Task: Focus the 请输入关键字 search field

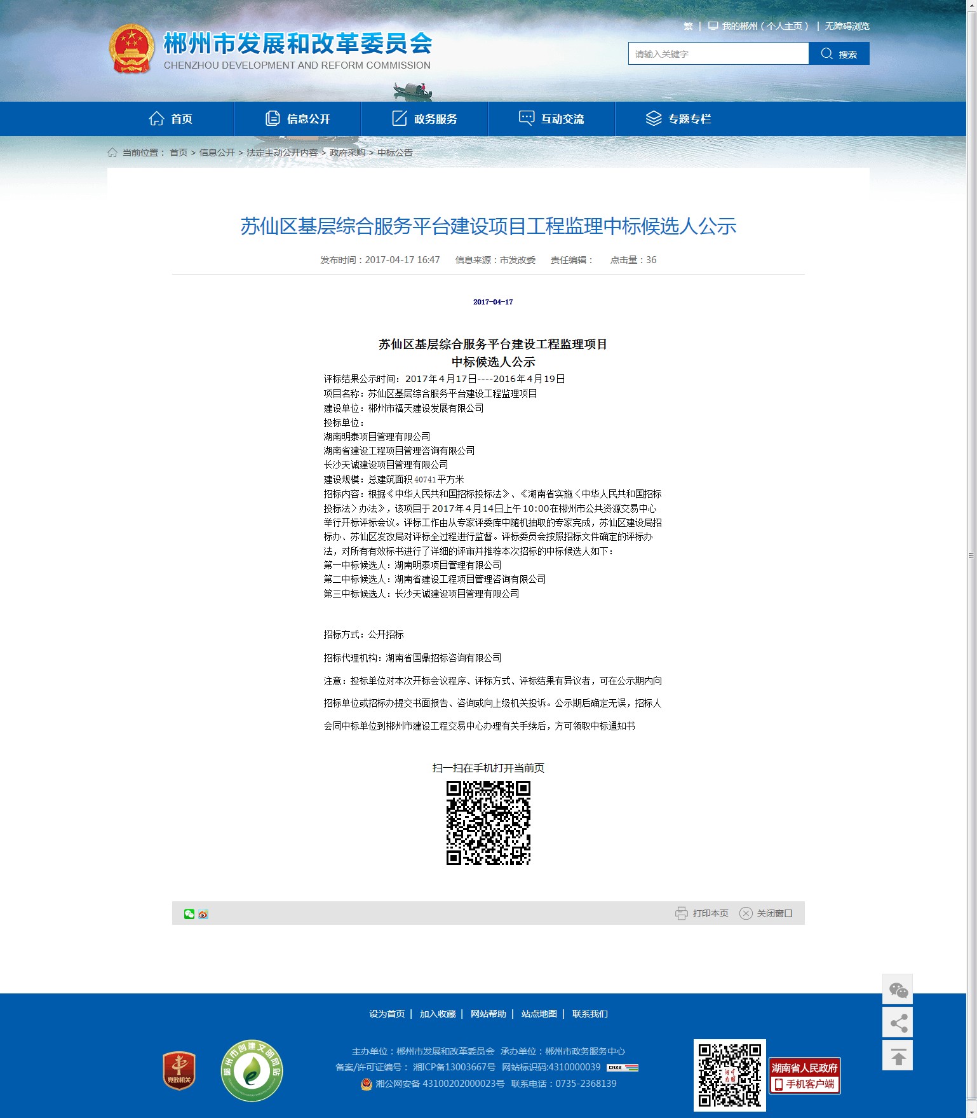Action: coord(718,53)
